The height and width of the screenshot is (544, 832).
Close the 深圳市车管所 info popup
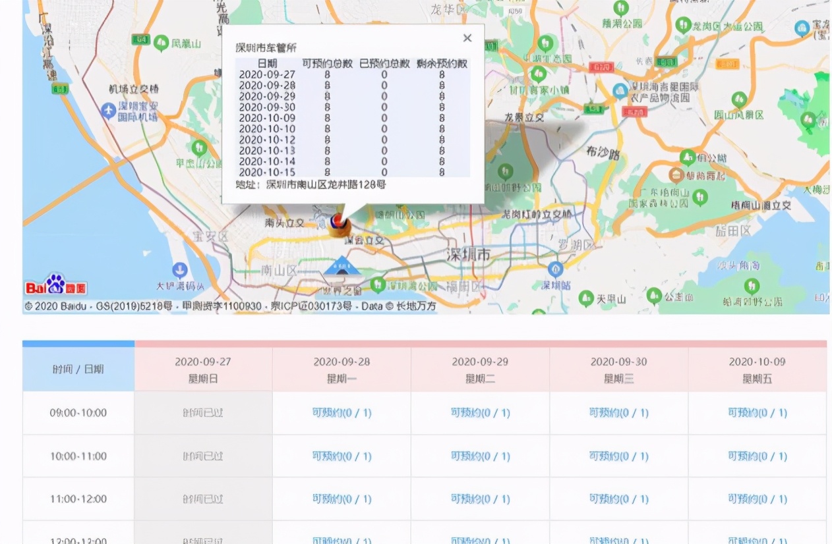point(467,38)
